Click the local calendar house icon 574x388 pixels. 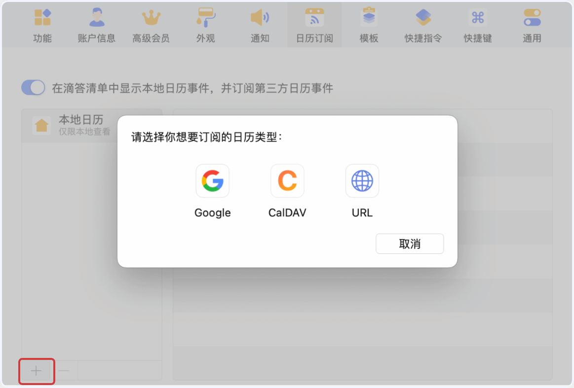coord(41,125)
